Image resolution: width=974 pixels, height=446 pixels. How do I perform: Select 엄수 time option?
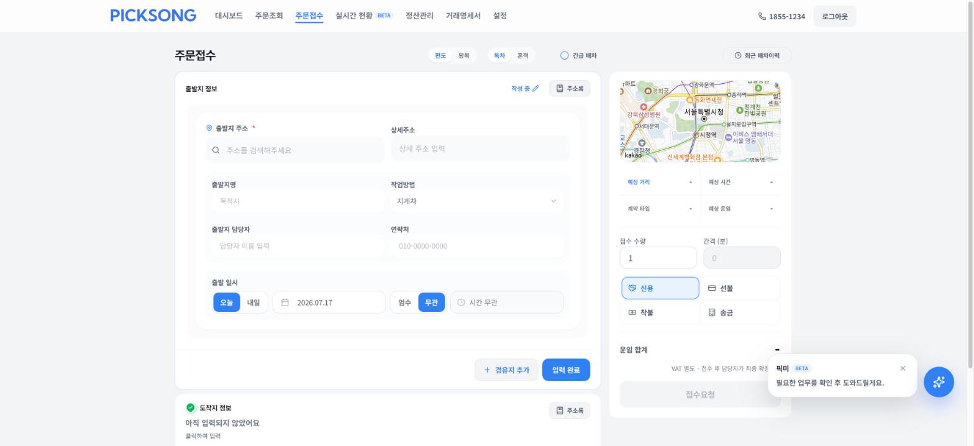pos(404,303)
